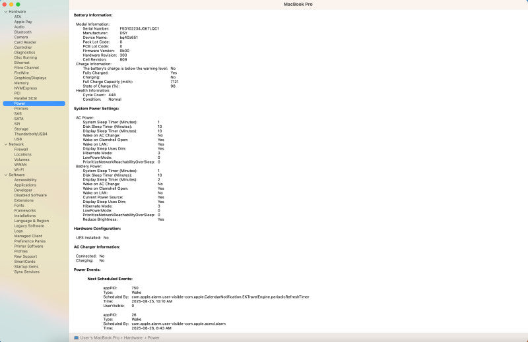This screenshot has width=528, height=342.
Task: Open the Camera hardware entry
Action: click(x=21, y=37)
